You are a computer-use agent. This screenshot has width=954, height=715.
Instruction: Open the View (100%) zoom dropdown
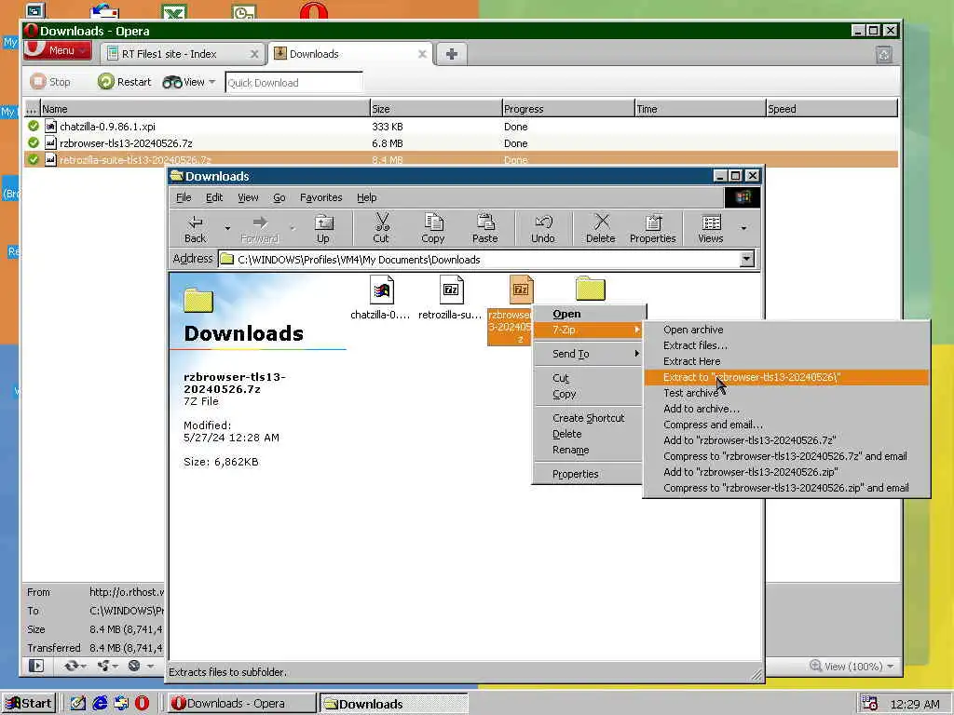pyautogui.click(x=852, y=667)
